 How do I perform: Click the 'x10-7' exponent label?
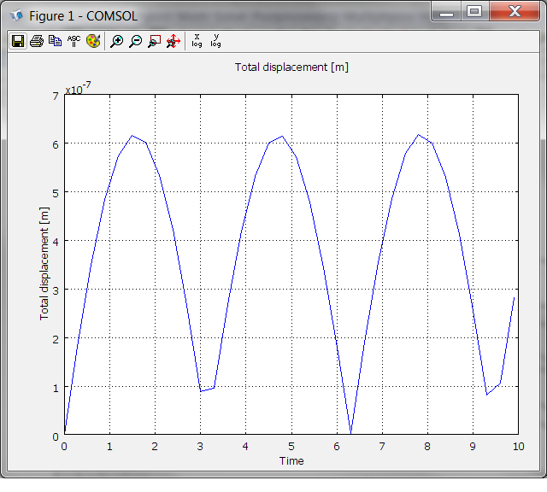coord(78,88)
